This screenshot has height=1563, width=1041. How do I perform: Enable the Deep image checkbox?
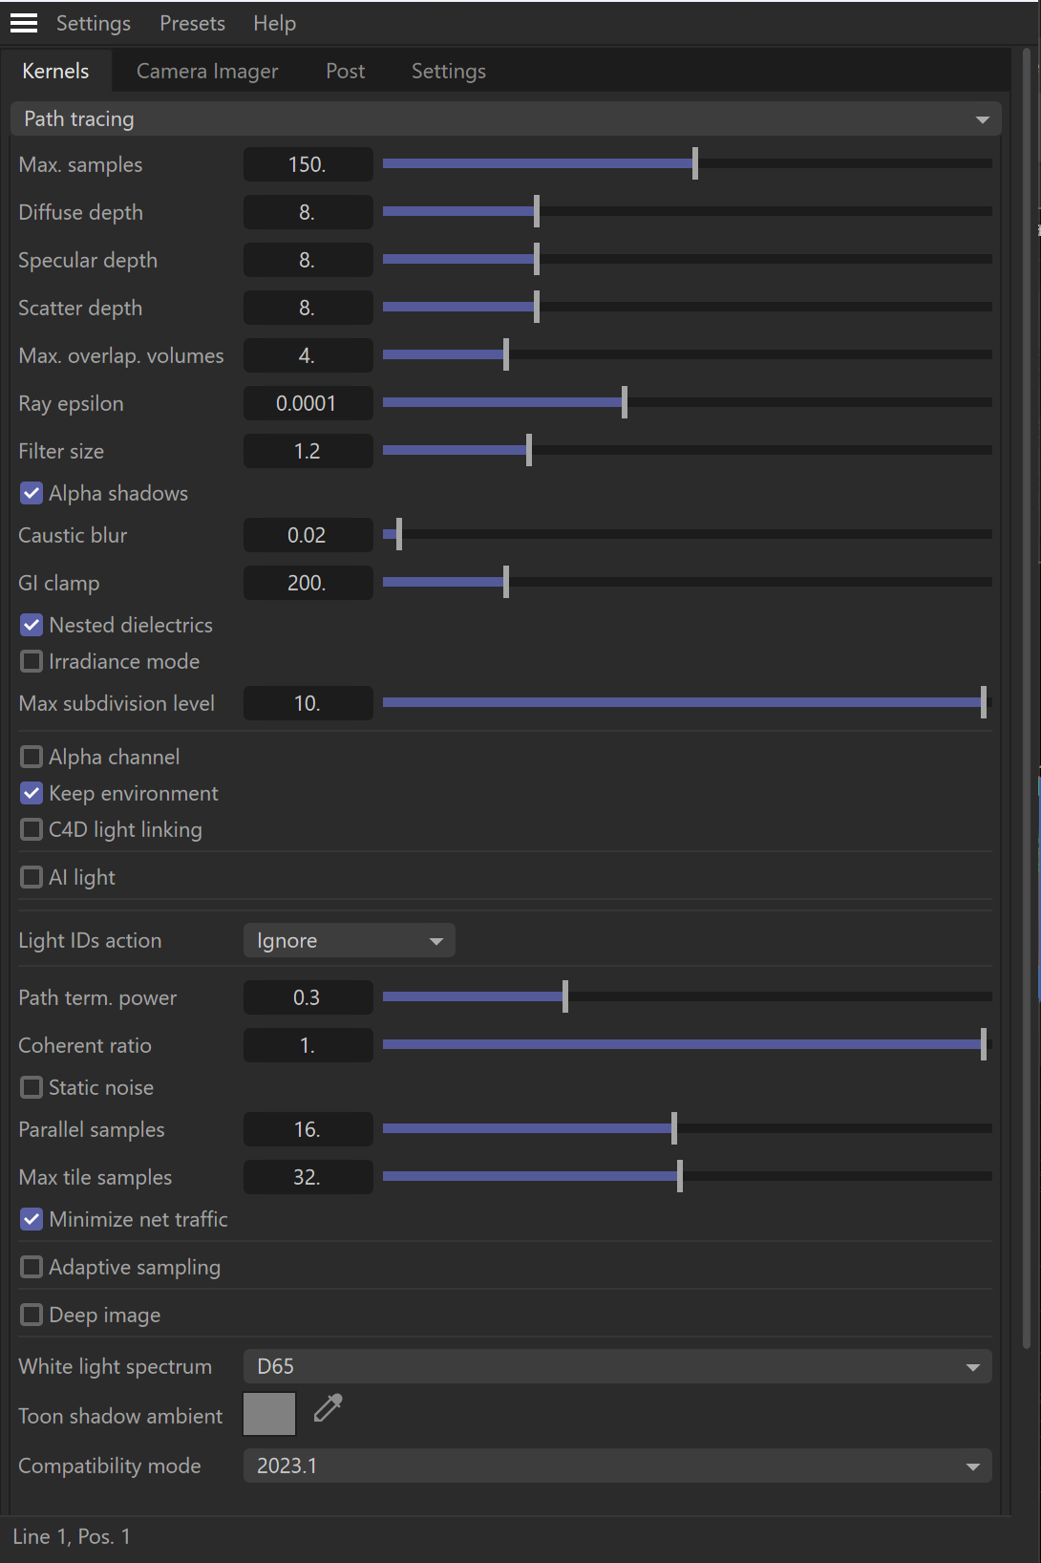point(32,1315)
